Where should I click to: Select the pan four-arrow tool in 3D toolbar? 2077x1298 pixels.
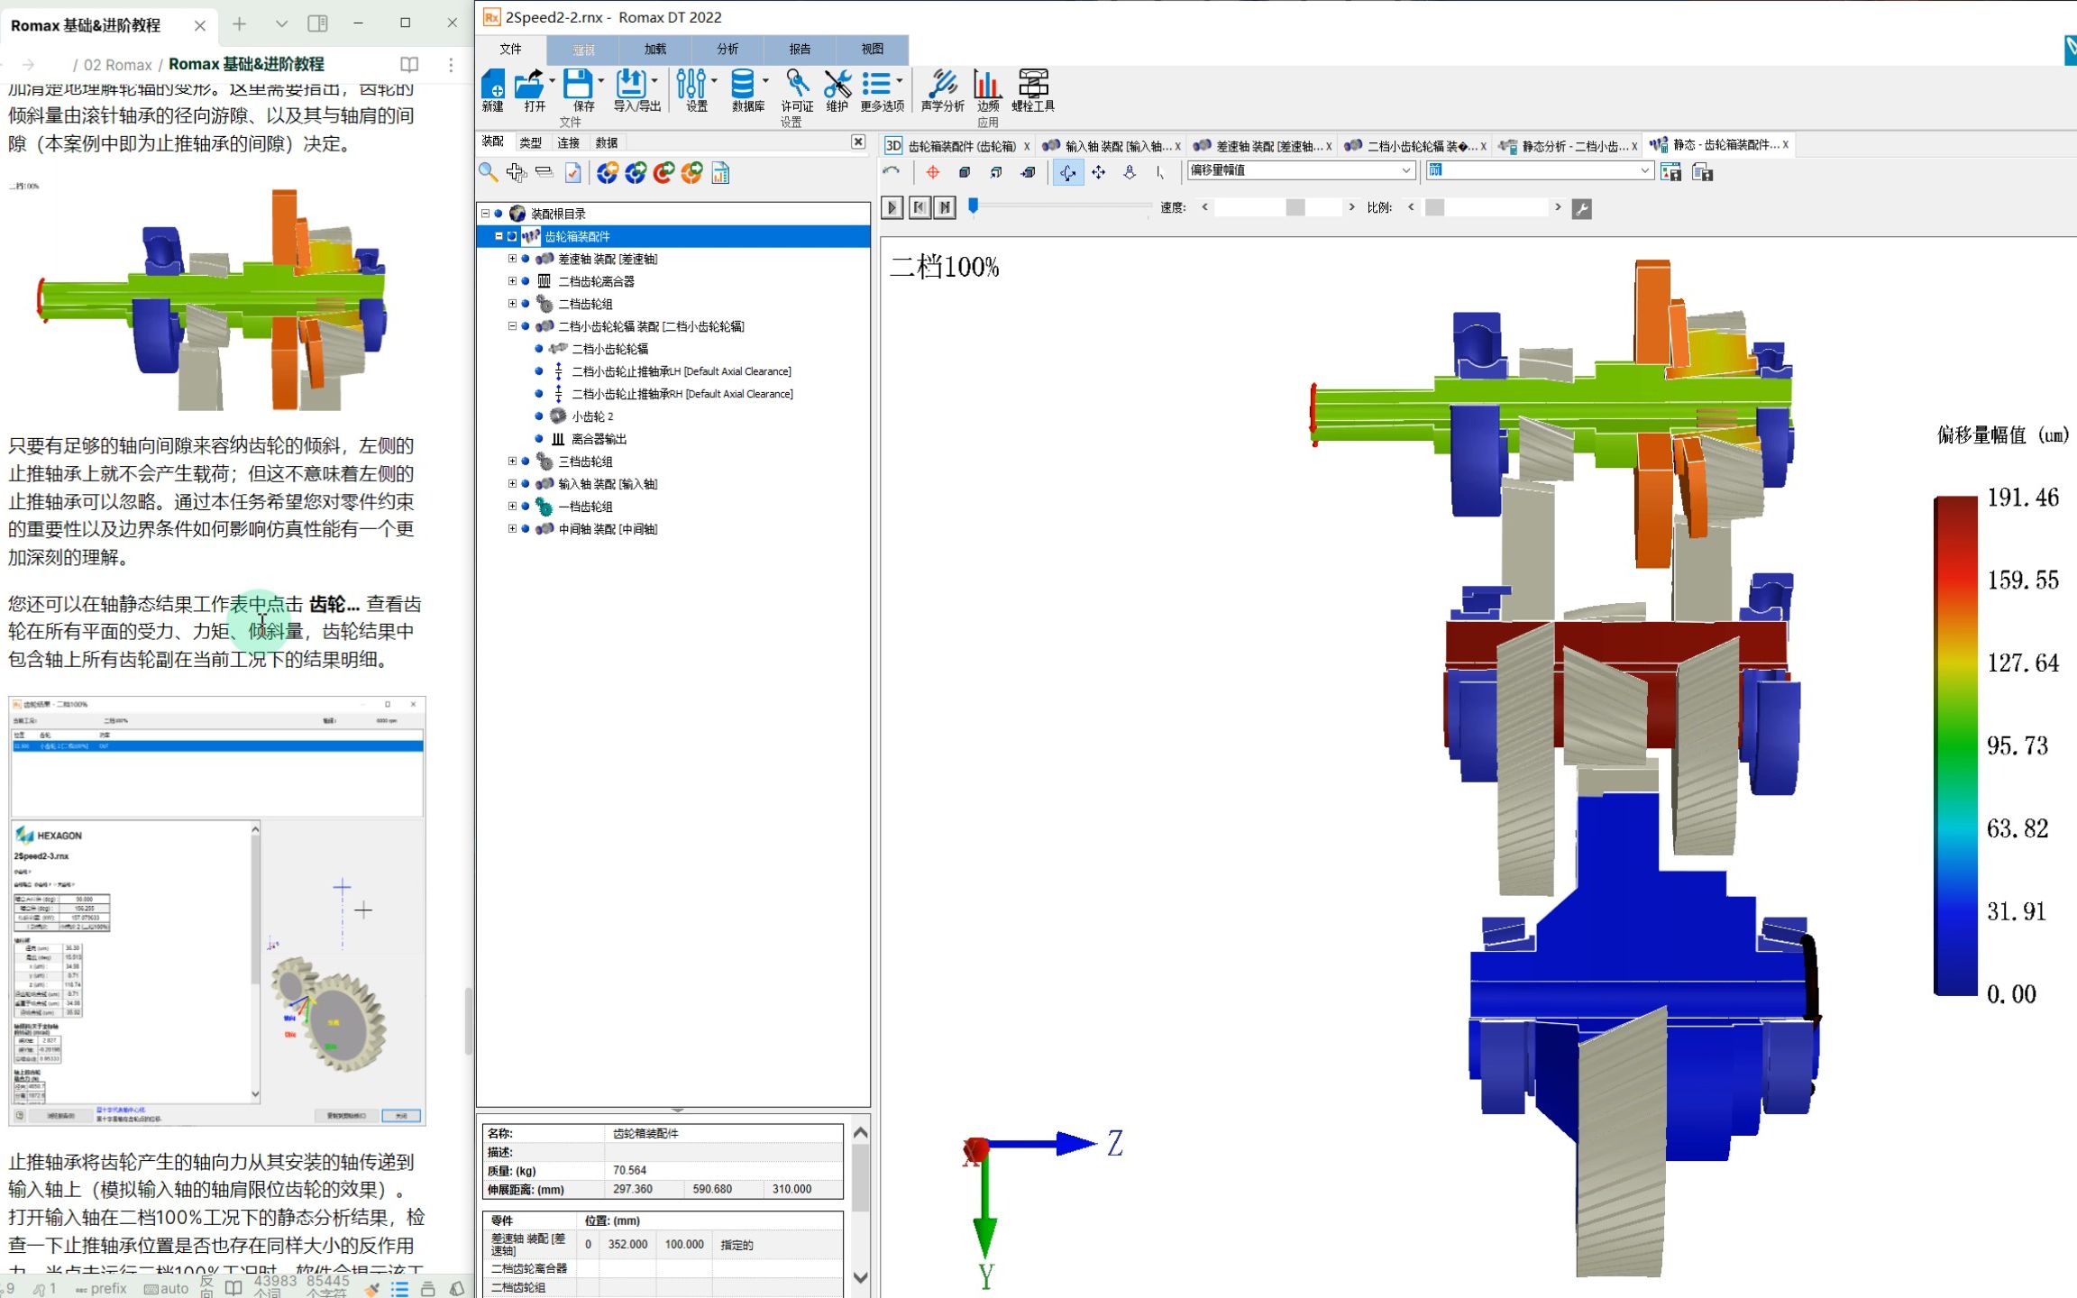pyautogui.click(x=1099, y=172)
